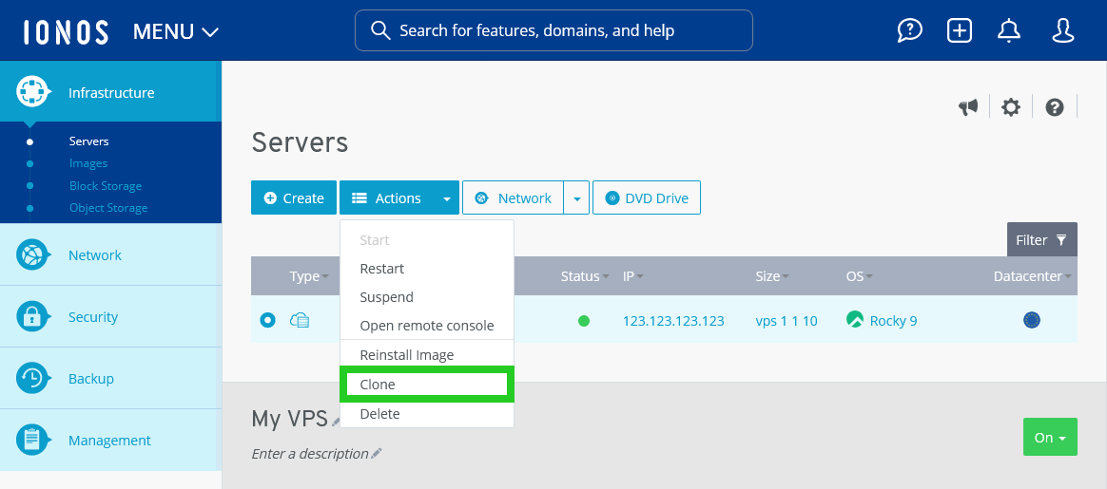This screenshot has width=1107, height=489.
Task: Click the pencil icon beside Enter a description
Action: (x=377, y=453)
